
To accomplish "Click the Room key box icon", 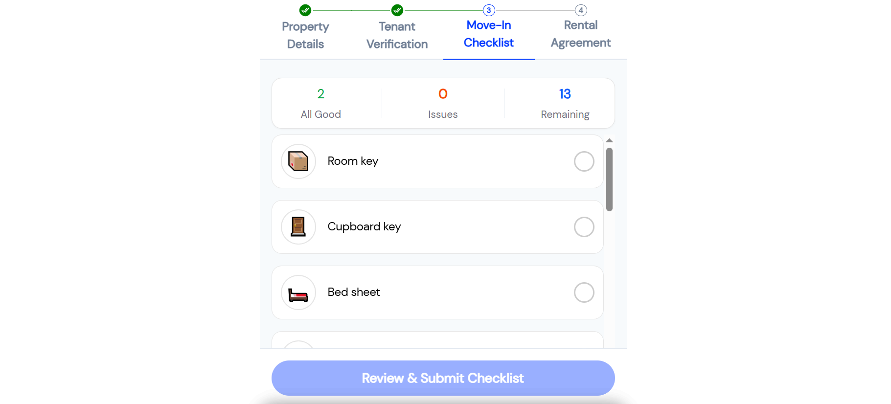I will [298, 161].
